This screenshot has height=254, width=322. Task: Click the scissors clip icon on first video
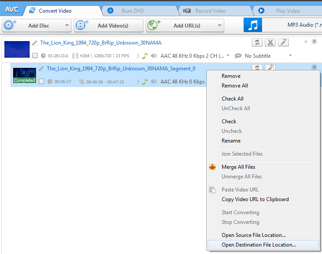pos(270,42)
